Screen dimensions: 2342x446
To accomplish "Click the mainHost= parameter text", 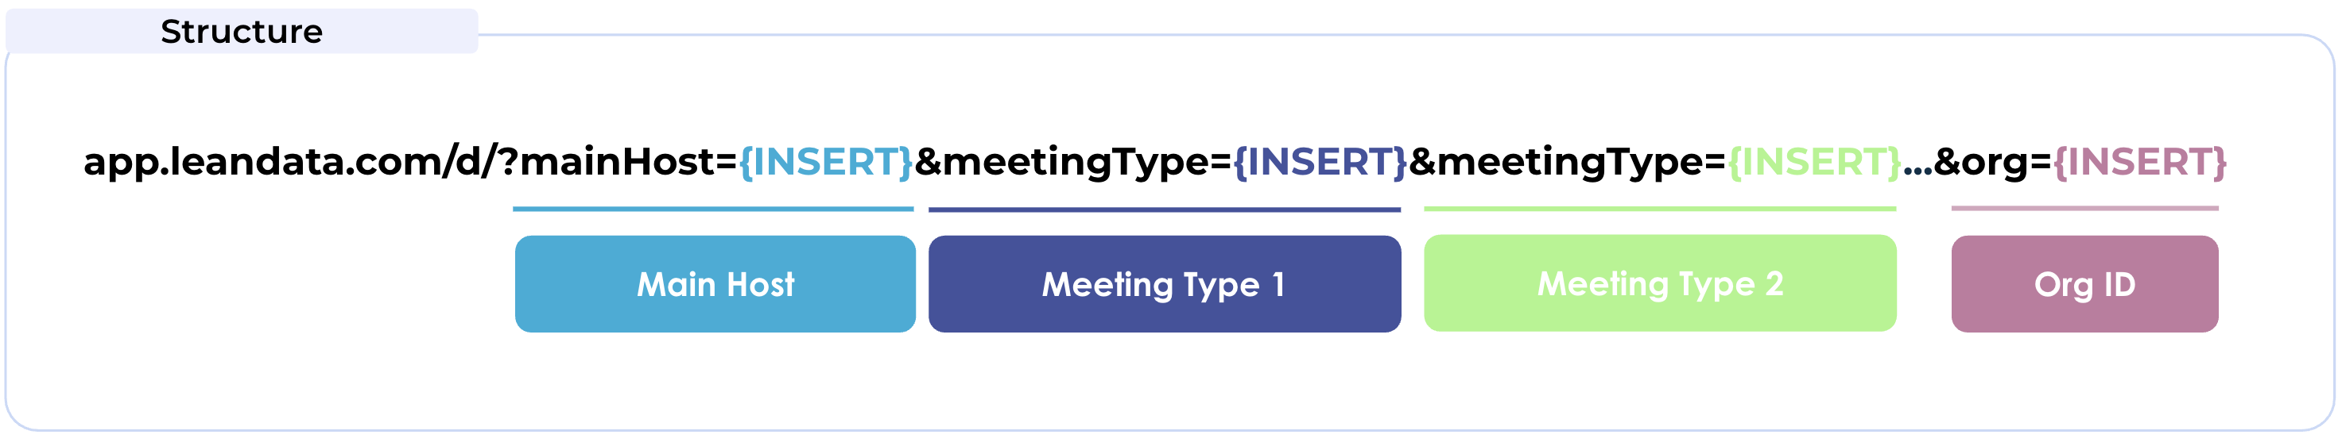I will click(x=629, y=162).
